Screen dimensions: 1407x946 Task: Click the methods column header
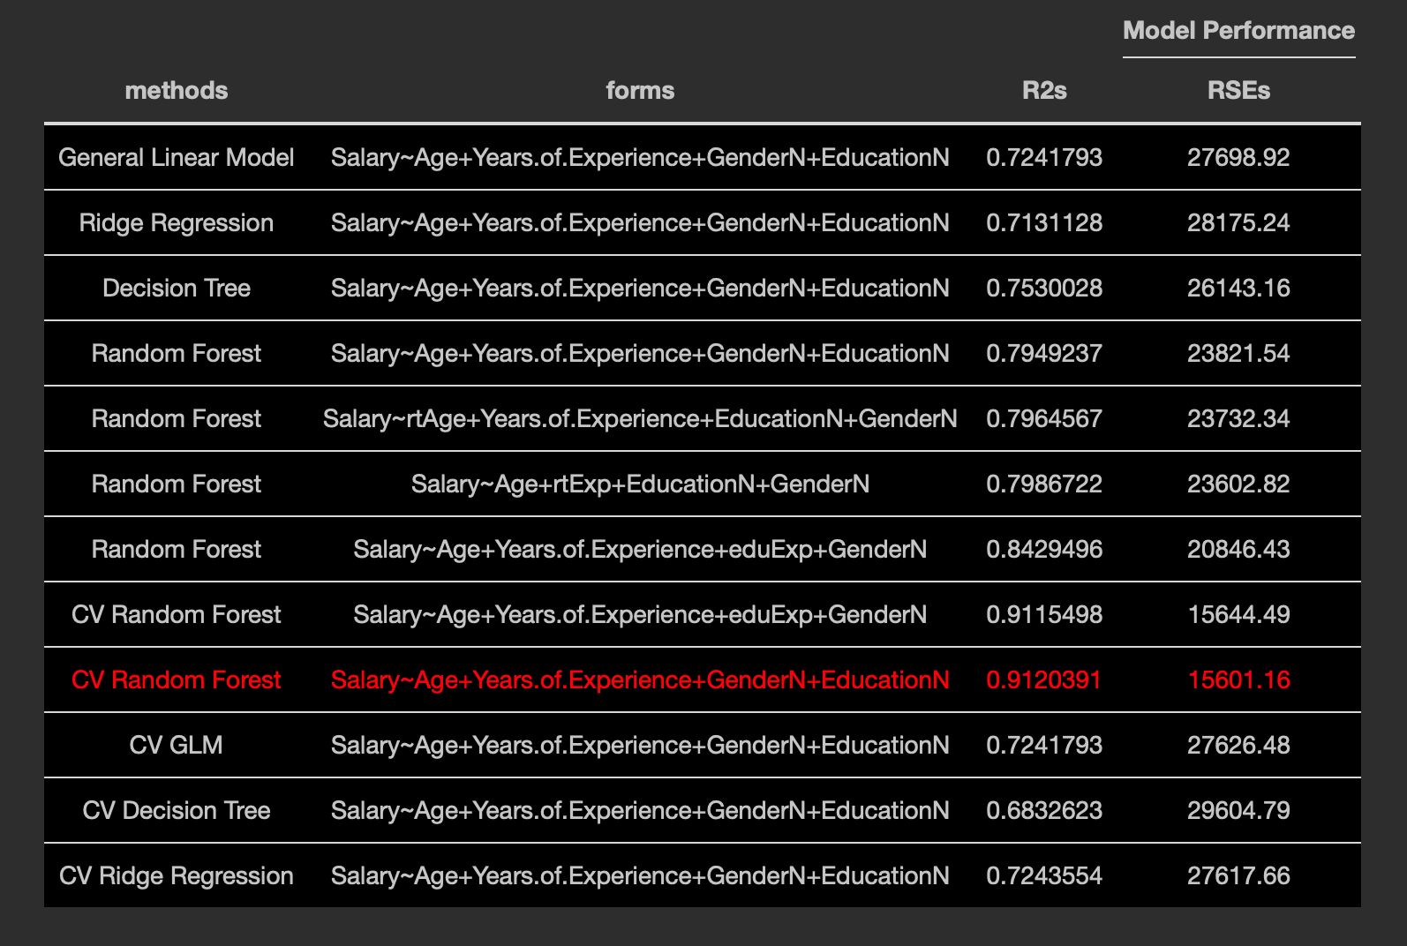click(x=177, y=91)
